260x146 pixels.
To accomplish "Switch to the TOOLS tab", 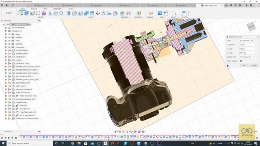I will [x=71, y=9].
